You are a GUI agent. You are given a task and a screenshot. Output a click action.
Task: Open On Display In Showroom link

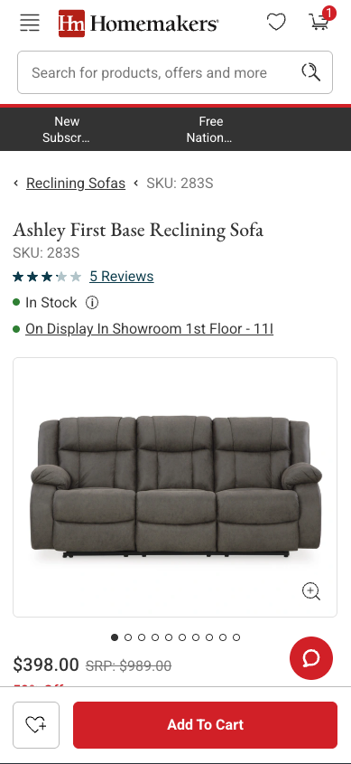149,329
